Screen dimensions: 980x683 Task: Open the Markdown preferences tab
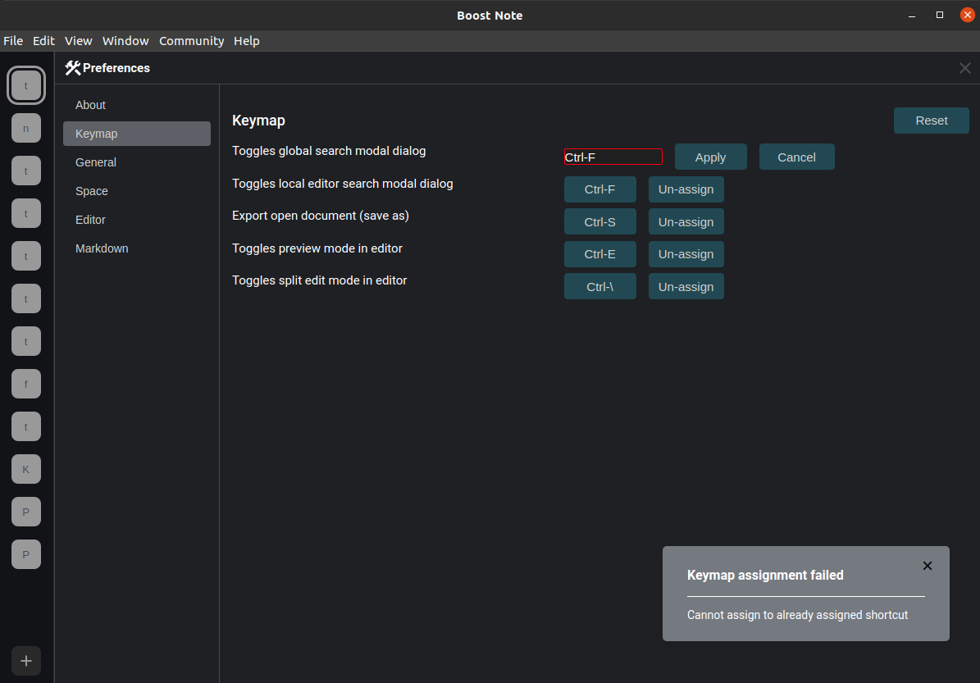(137, 248)
